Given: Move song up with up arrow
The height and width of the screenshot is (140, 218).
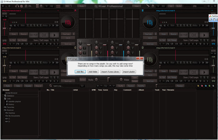Looking at the screenshot, I should (110, 86).
